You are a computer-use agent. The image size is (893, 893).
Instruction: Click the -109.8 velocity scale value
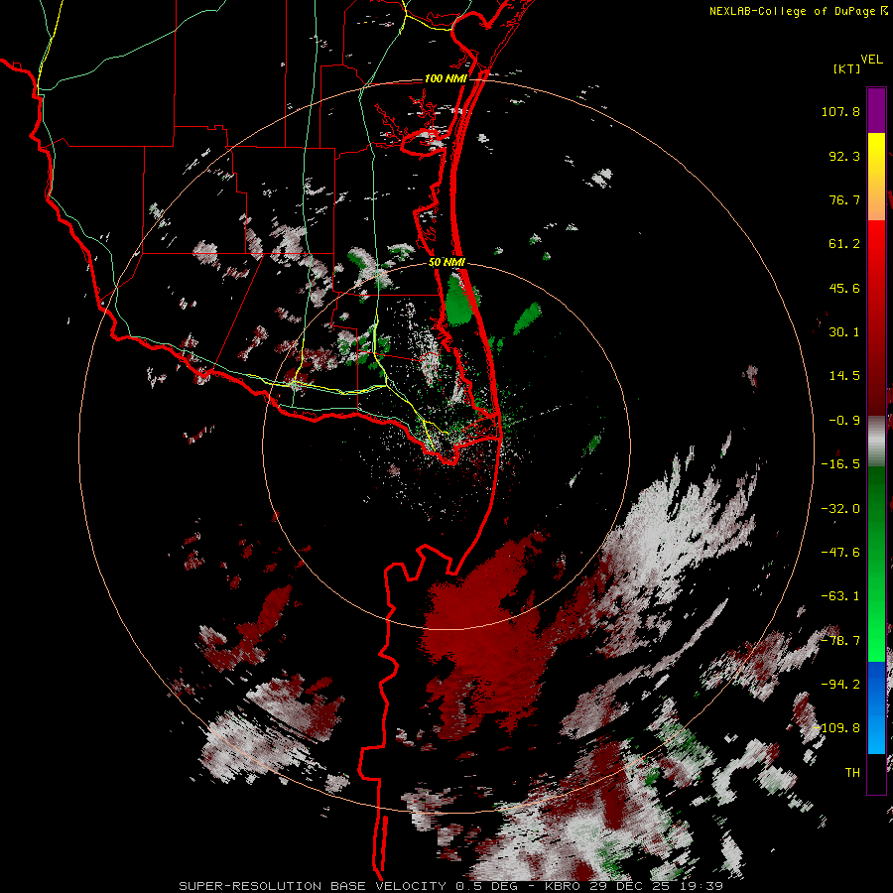point(837,728)
